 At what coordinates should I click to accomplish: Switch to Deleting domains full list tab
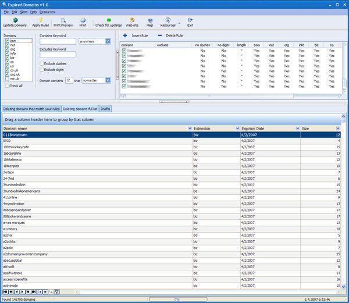80,109
